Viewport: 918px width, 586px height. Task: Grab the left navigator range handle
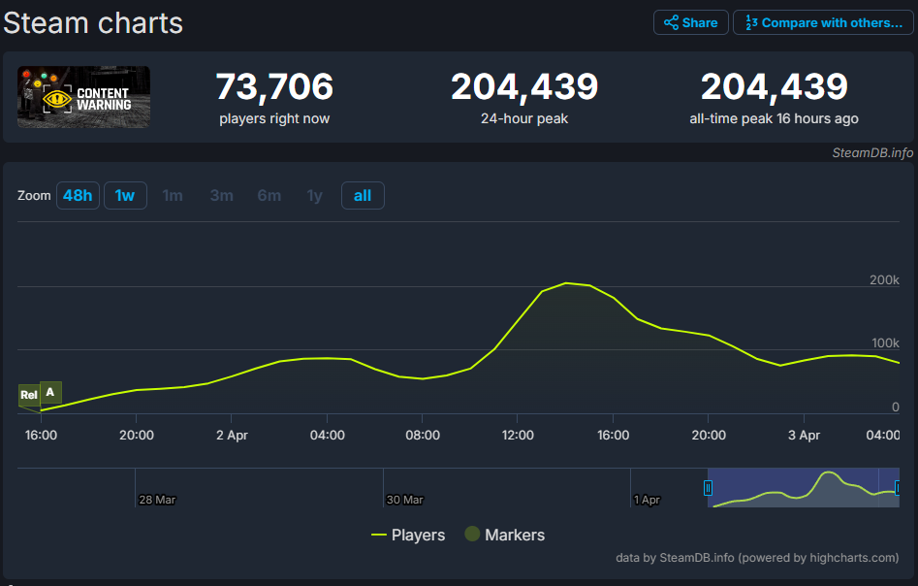(708, 488)
